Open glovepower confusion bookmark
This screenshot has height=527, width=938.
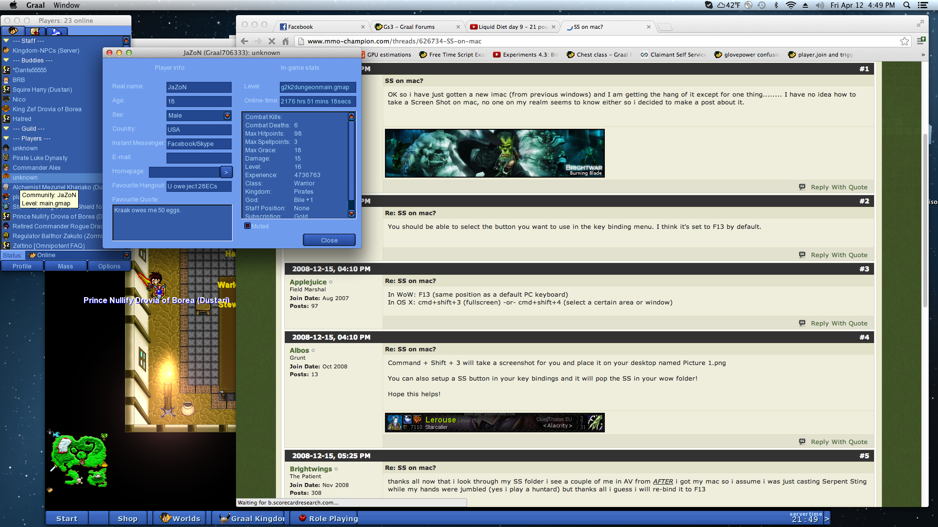click(x=747, y=55)
